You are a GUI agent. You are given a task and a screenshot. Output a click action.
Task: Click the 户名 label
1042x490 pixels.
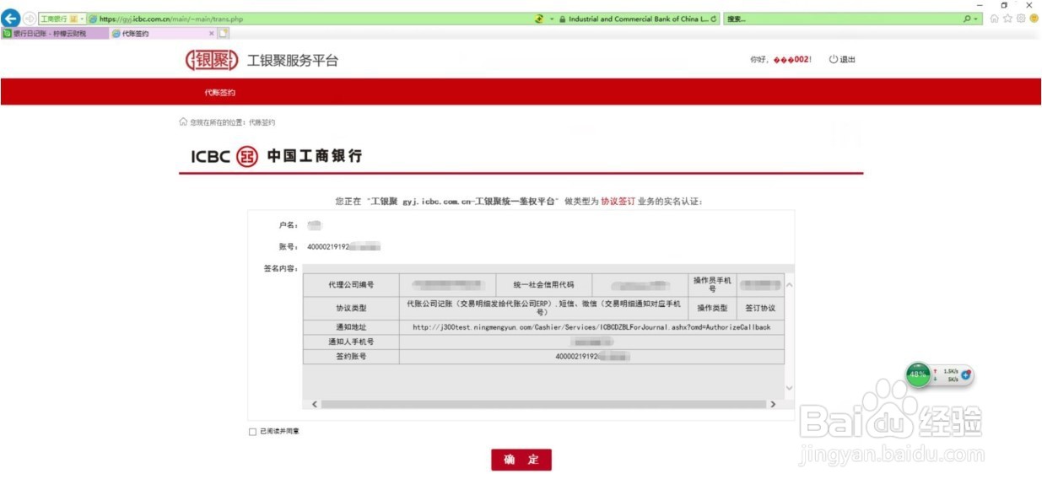[x=288, y=225]
